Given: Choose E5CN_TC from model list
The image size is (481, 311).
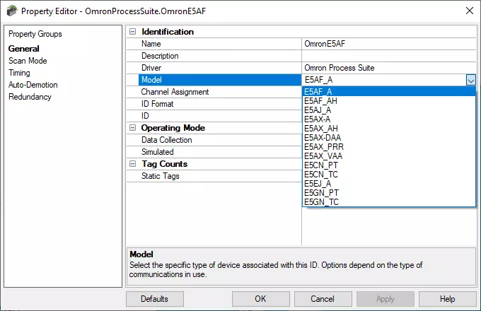Looking at the screenshot, I should [389, 175].
